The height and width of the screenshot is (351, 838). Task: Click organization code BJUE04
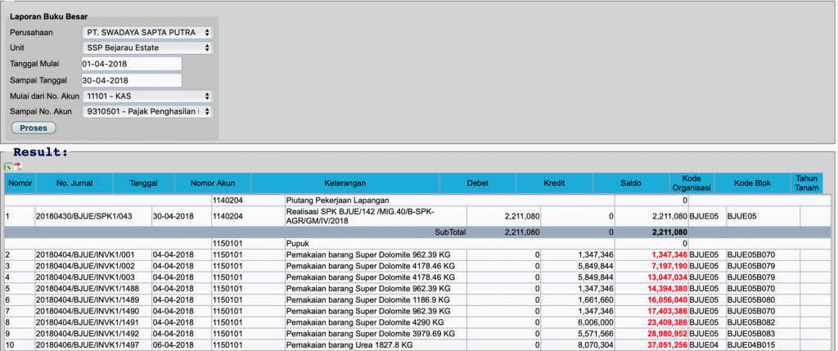pyautogui.click(x=705, y=345)
